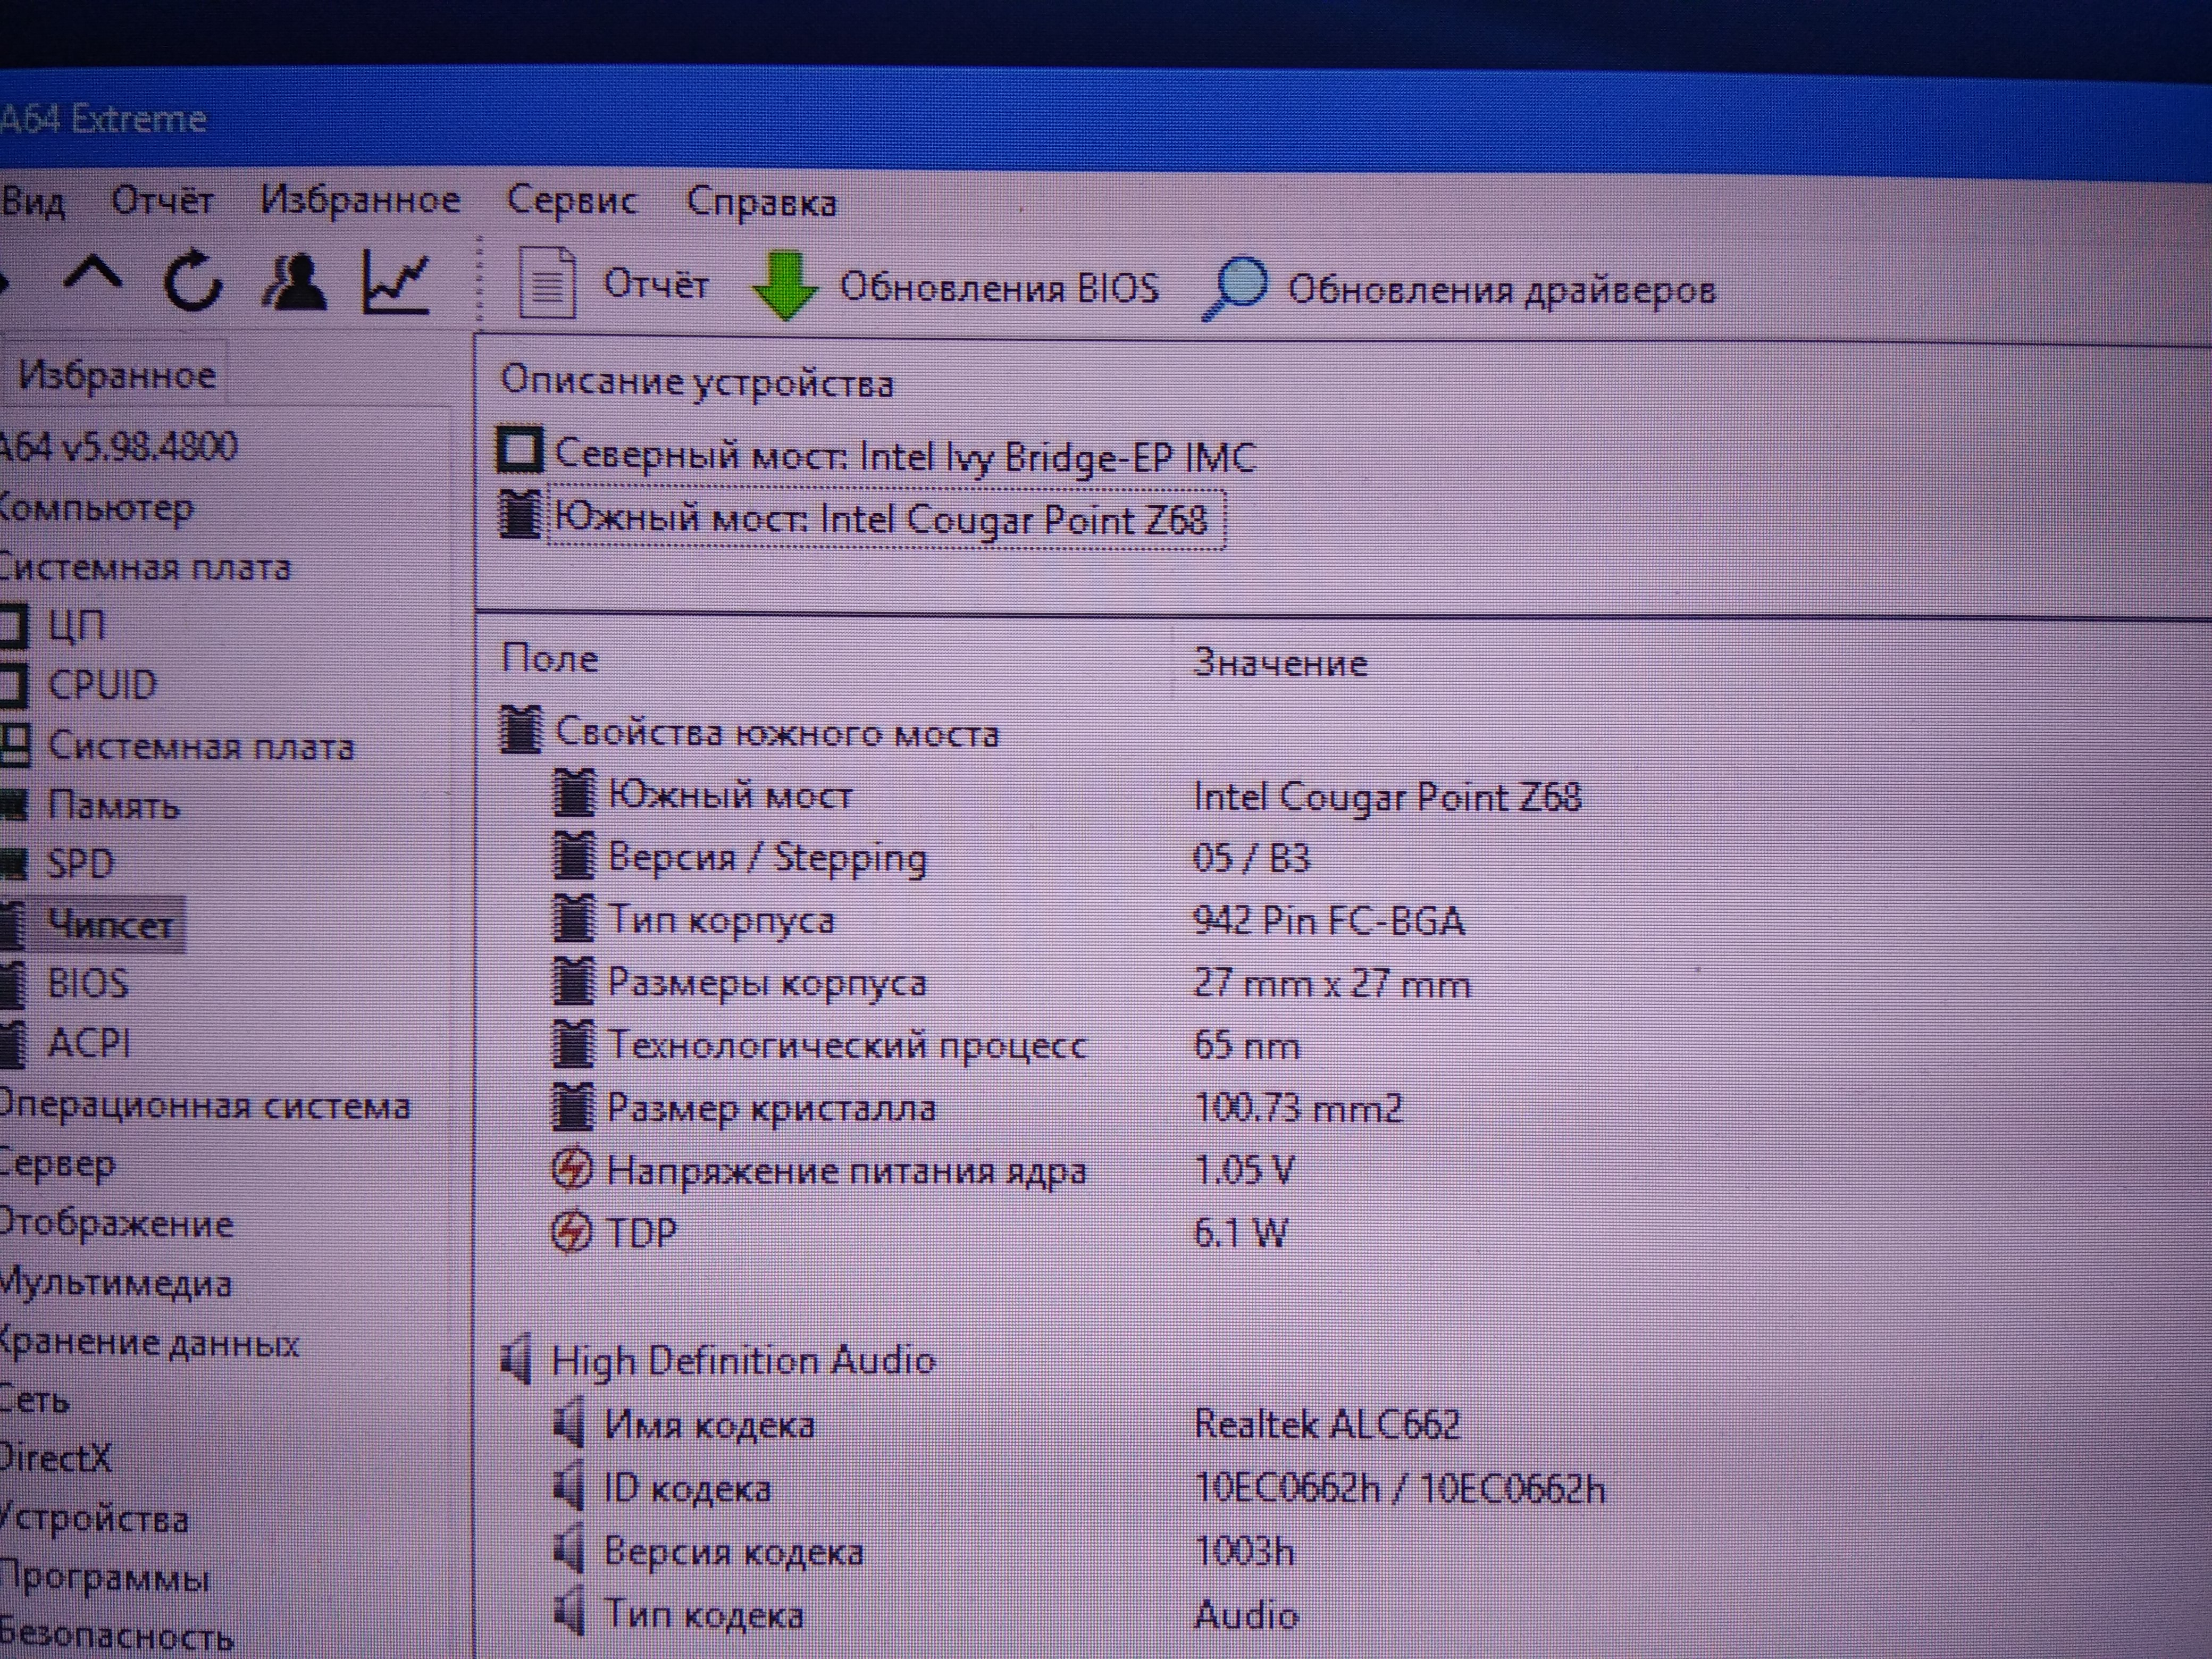Open the graph chart toolbar icon
Image resolution: width=2212 pixels, height=1659 pixels.
(x=396, y=283)
